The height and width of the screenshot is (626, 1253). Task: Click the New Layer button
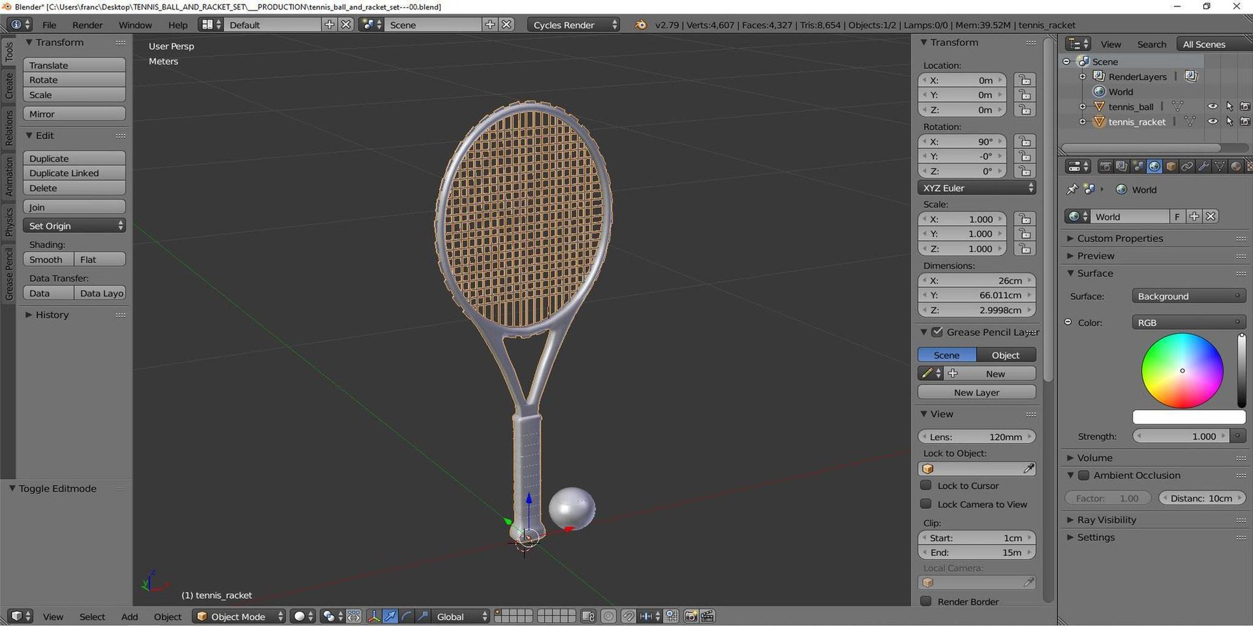pyautogui.click(x=976, y=392)
